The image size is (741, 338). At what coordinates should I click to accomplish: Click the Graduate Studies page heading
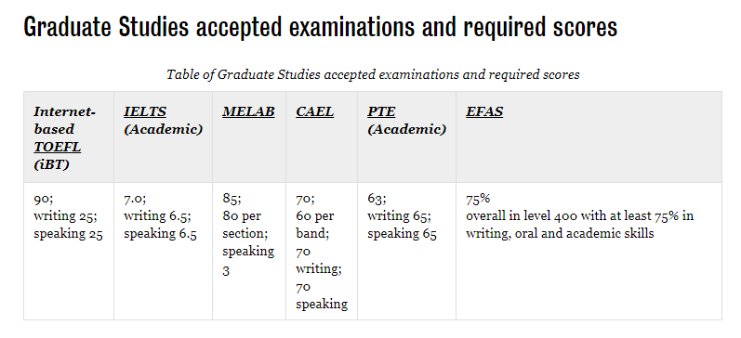[321, 27]
